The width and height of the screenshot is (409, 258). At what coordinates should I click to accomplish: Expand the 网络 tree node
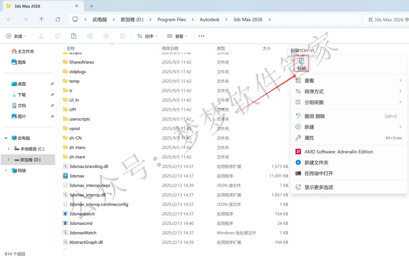[x=6, y=170]
